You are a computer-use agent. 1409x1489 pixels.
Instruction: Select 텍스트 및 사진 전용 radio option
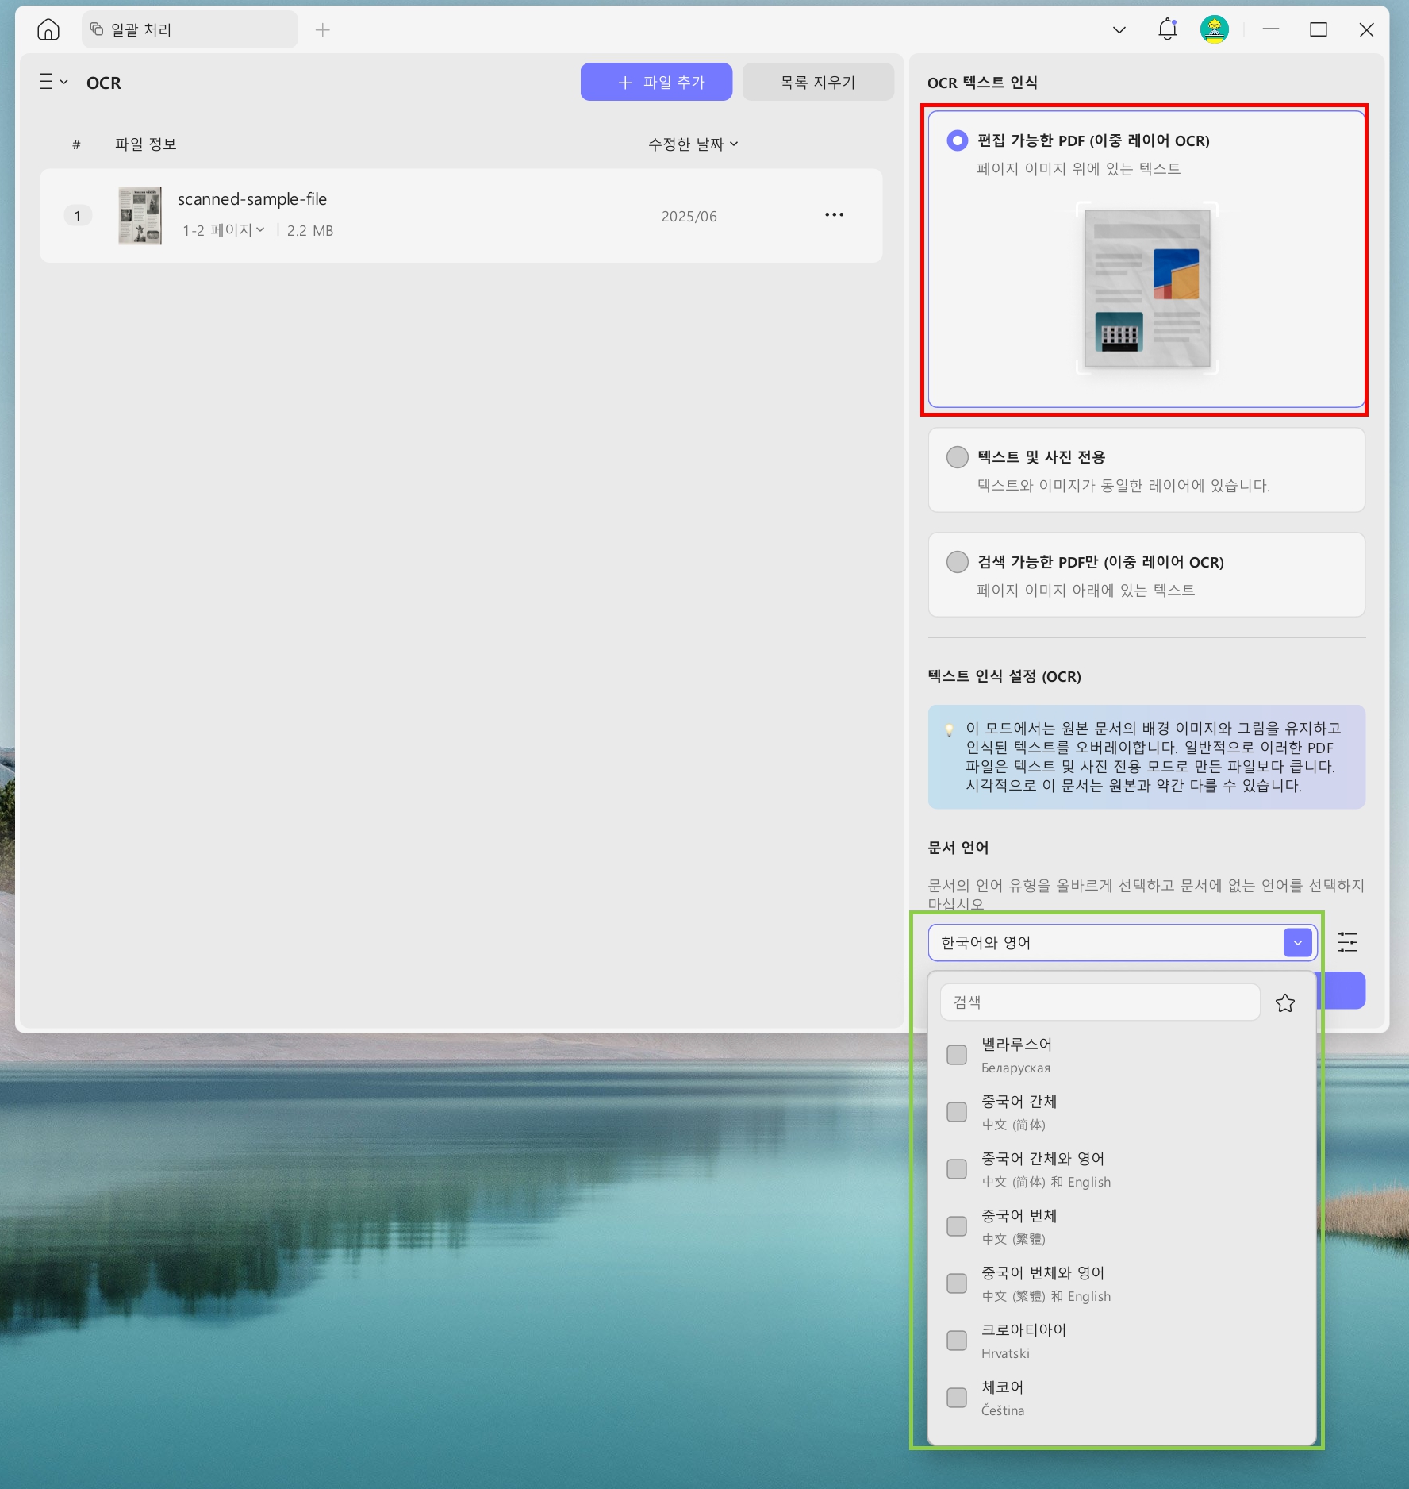[x=958, y=457]
